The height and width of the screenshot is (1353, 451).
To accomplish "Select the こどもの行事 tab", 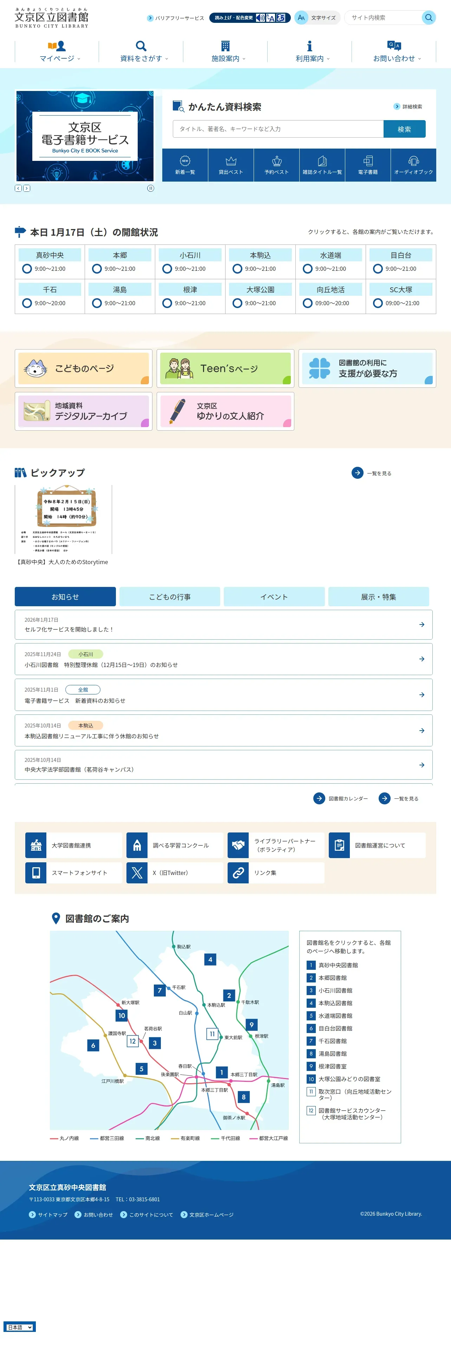I will tap(170, 597).
